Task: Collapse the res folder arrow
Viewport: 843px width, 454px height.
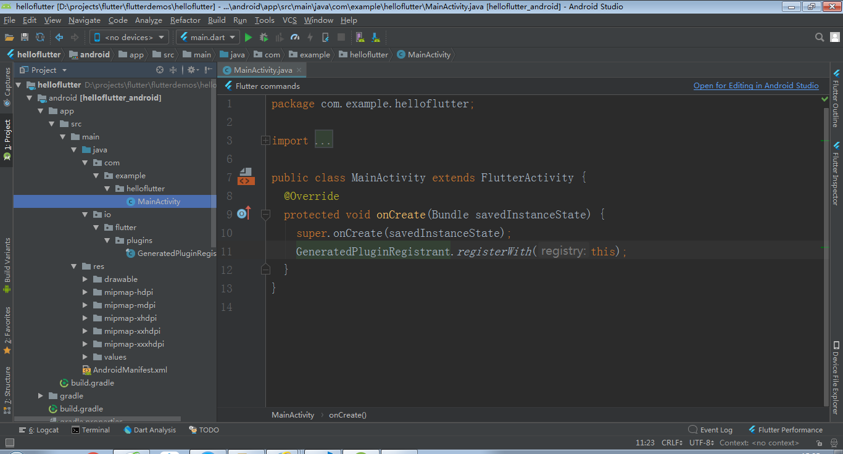Action: (74, 266)
